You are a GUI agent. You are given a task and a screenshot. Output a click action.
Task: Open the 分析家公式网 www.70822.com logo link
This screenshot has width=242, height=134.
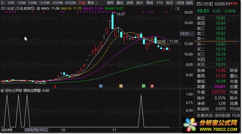pyautogui.click(x=212, y=126)
